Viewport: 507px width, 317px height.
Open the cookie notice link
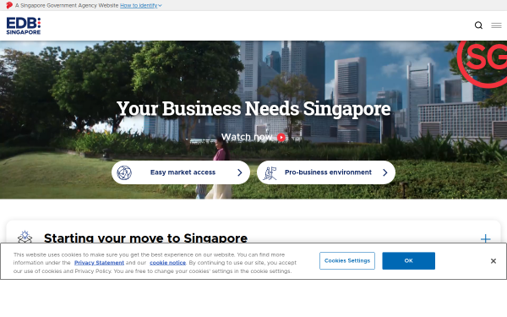tap(168, 263)
